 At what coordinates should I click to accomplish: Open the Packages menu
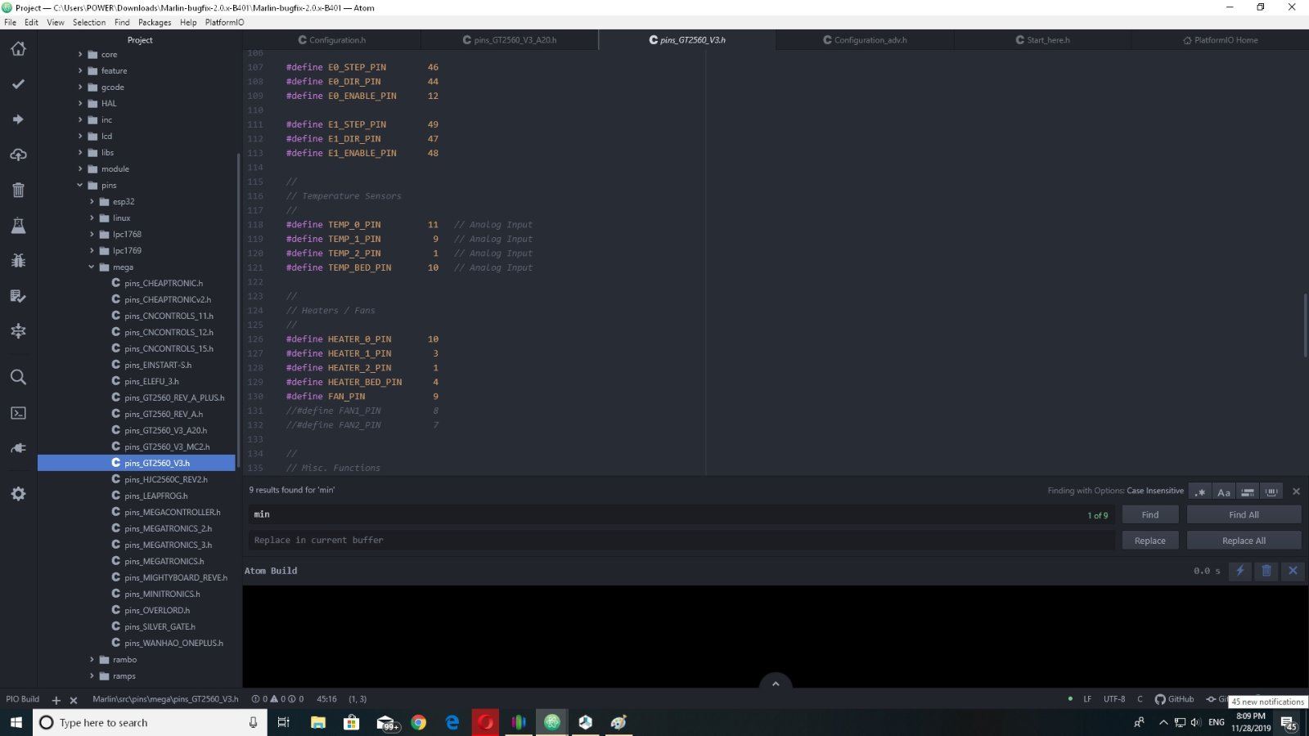[155, 22]
